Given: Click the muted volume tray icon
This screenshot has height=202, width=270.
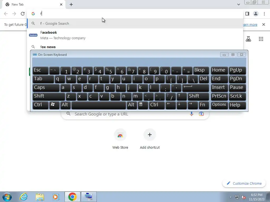Looking at the screenshot, I should (x=243, y=197).
